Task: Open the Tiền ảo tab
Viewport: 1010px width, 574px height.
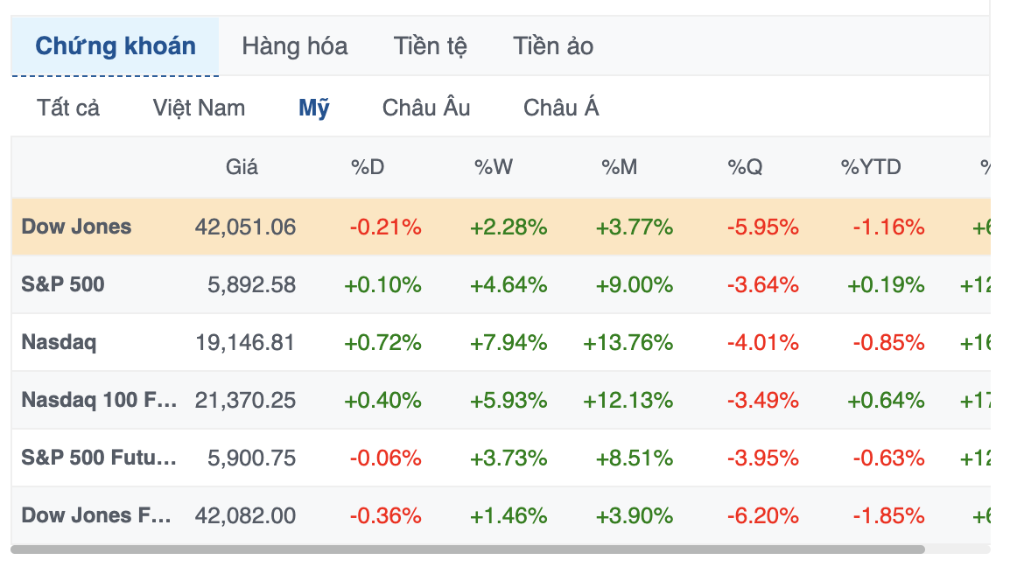Action: 553,46
